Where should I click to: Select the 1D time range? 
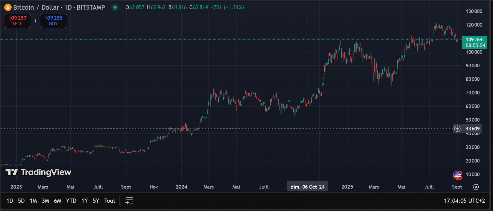pos(10,201)
